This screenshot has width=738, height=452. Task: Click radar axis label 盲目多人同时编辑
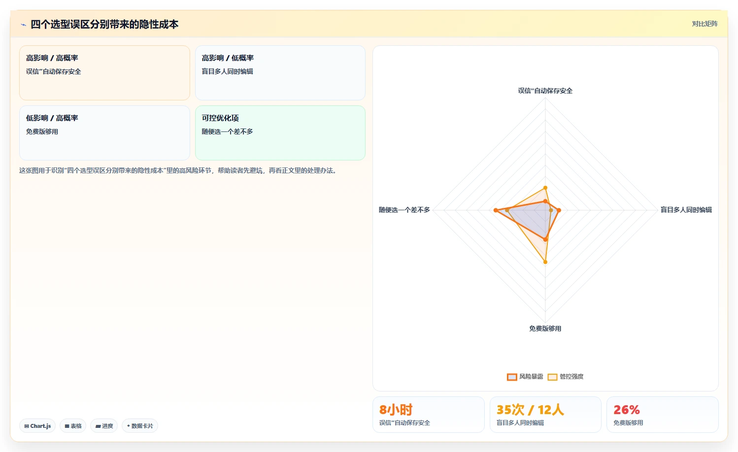click(x=686, y=210)
